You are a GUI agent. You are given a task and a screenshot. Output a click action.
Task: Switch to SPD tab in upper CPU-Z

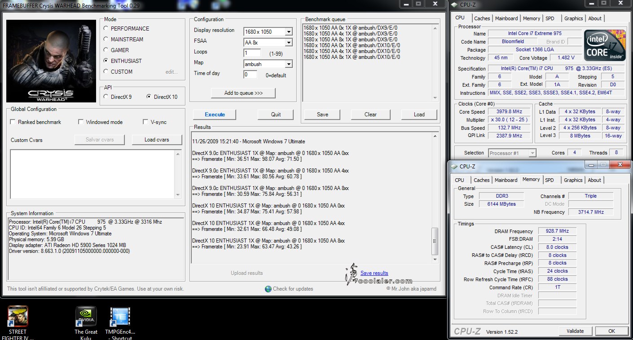click(x=550, y=18)
